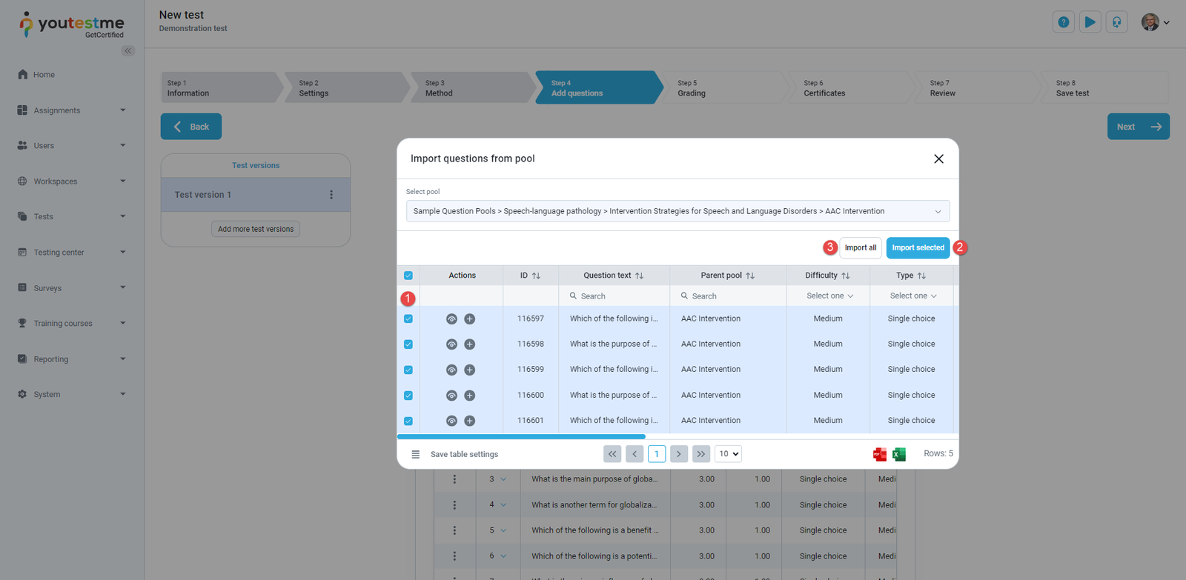Click the preview eye icon for question 116597

[x=451, y=319]
